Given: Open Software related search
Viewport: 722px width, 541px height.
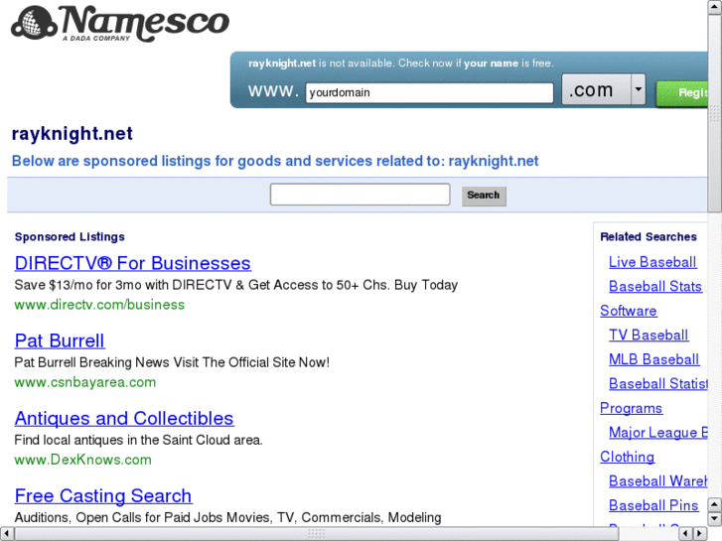Looking at the screenshot, I should pos(628,312).
